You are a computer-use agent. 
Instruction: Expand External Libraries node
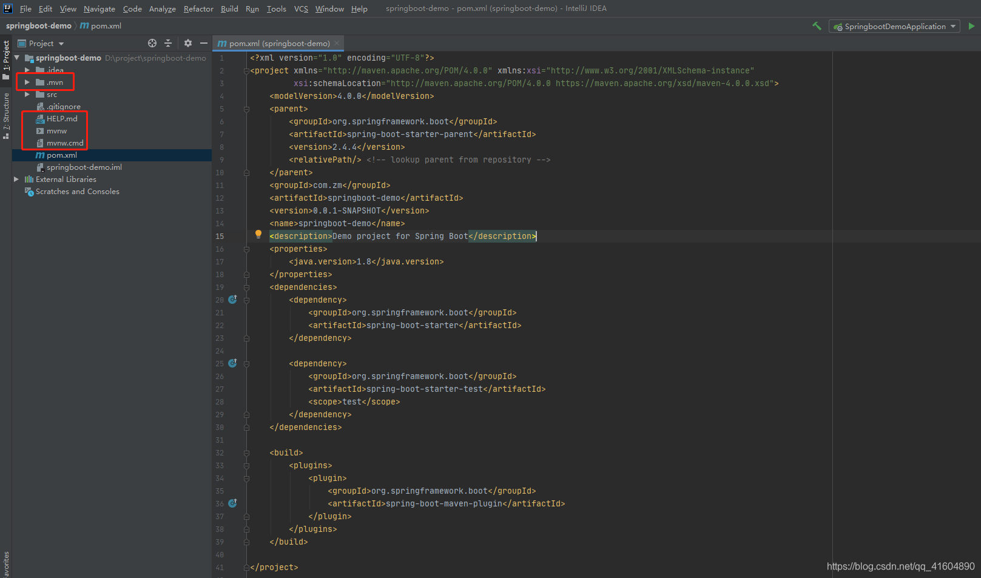[x=16, y=179]
